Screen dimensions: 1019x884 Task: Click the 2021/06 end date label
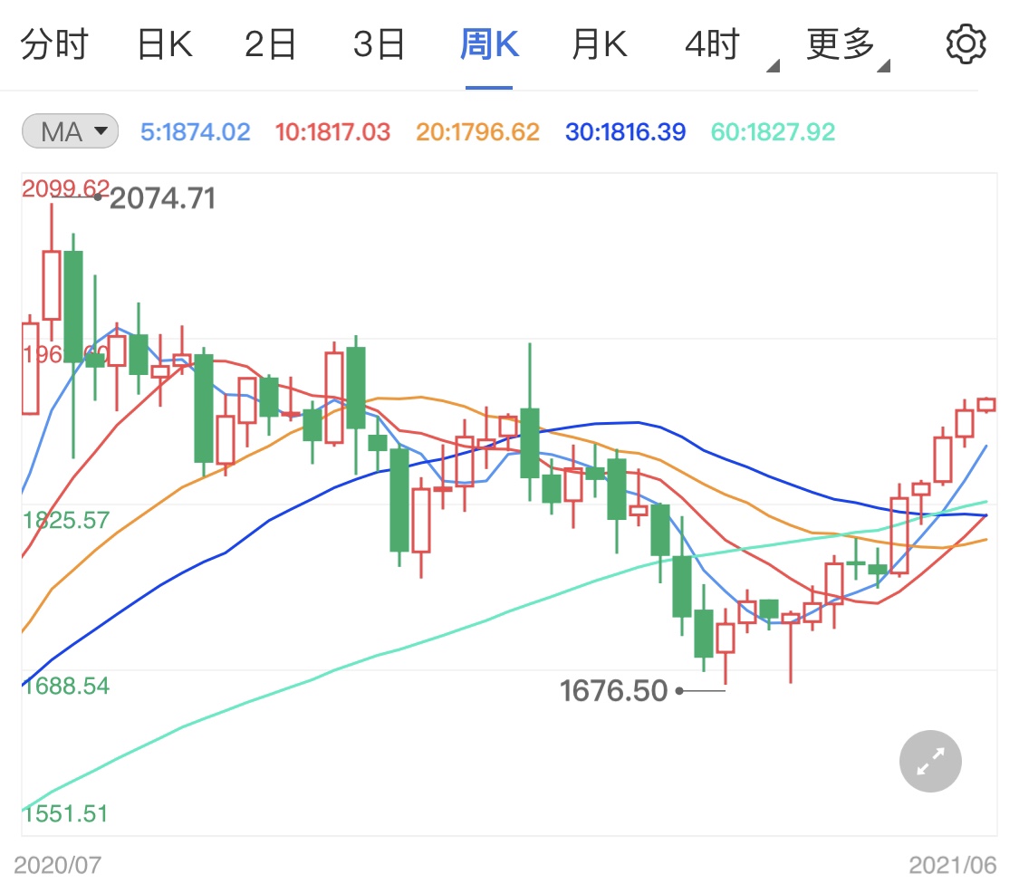[x=952, y=865]
